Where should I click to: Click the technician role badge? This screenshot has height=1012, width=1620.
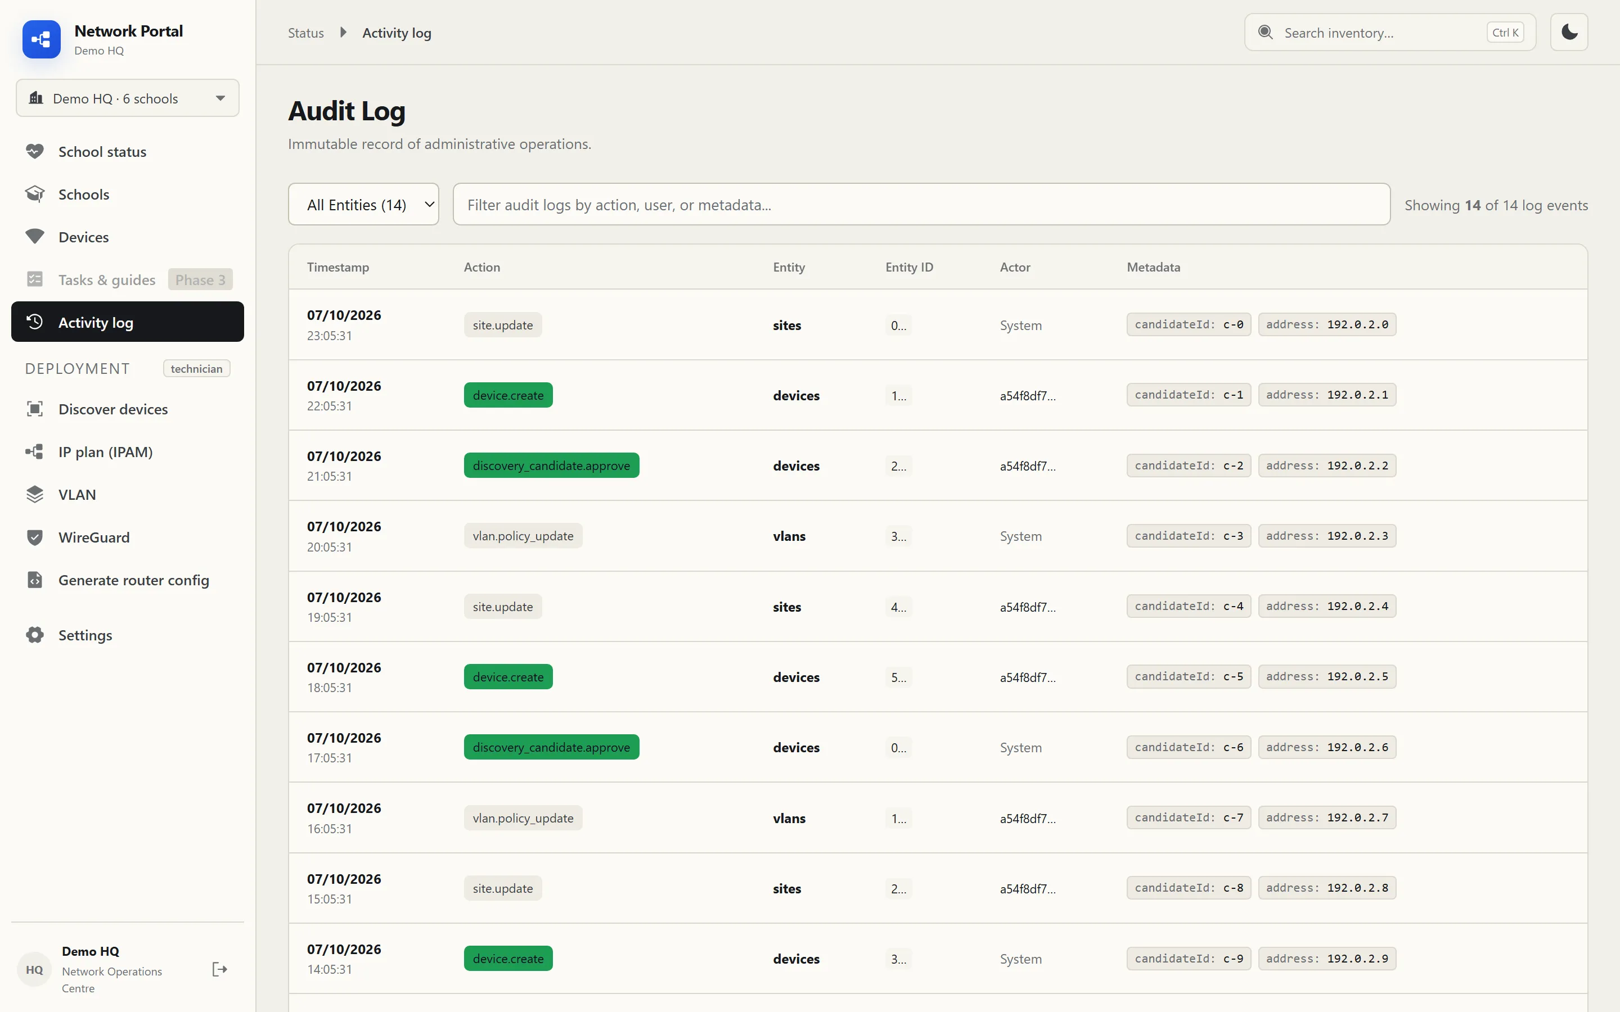tap(196, 369)
